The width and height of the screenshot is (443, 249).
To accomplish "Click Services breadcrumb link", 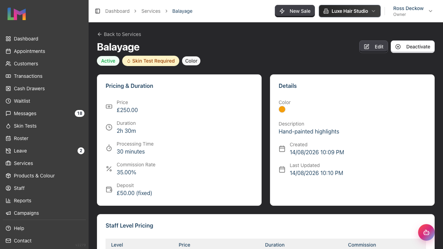I will [x=151, y=11].
